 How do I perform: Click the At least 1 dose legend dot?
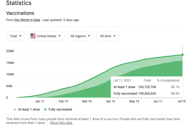(15, 109)
